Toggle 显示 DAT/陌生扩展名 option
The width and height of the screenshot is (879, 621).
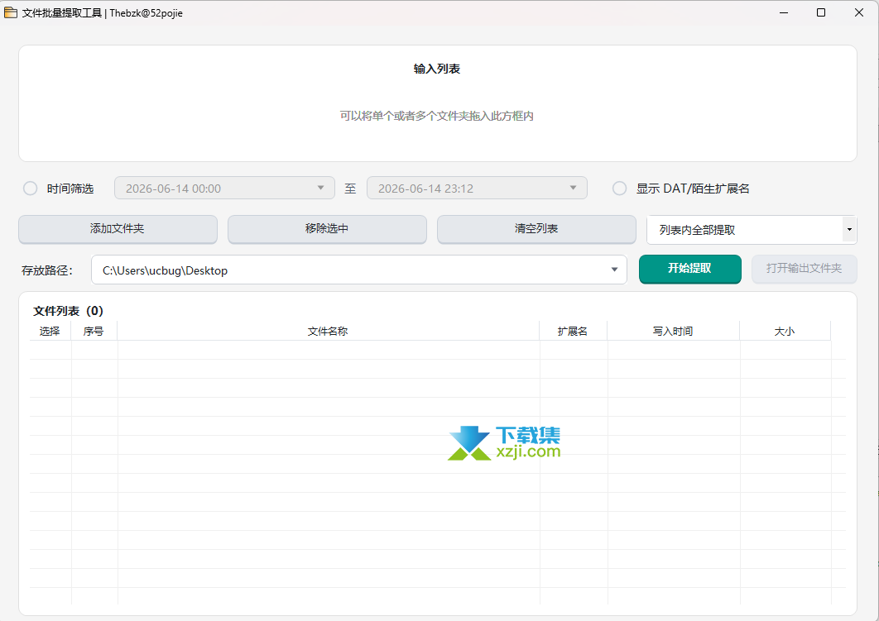[x=619, y=189]
